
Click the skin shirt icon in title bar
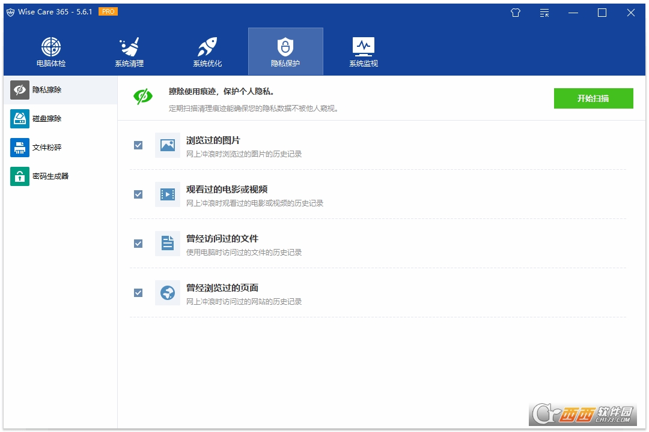[516, 13]
